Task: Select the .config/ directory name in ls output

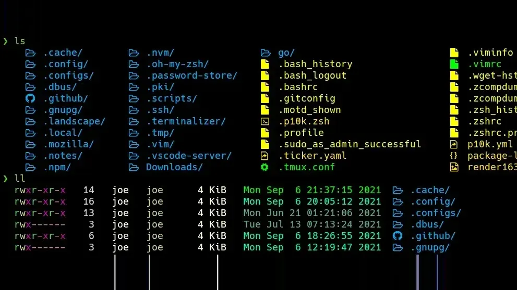Action: point(66,64)
